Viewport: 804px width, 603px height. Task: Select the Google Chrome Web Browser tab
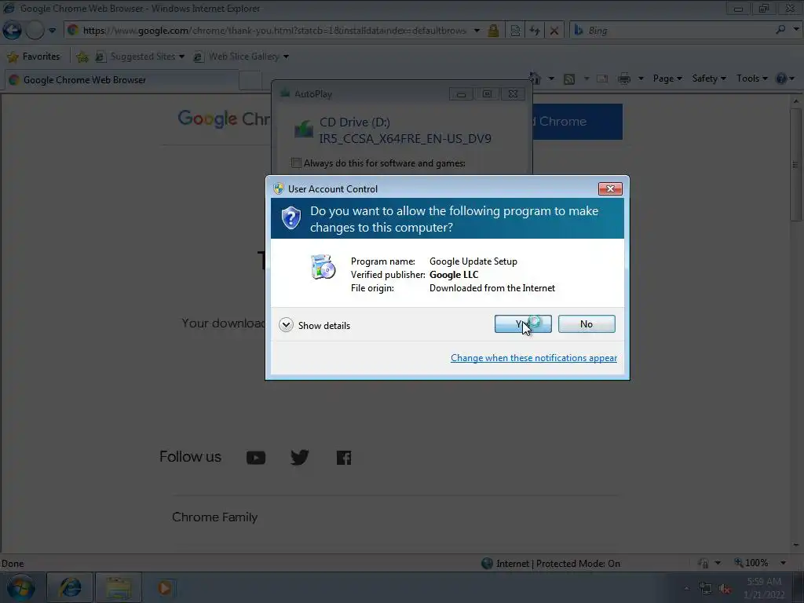coord(122,80)
